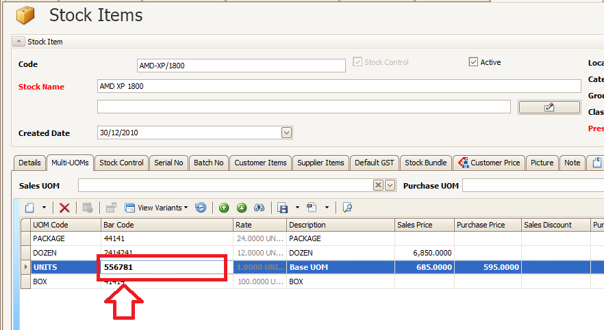
Task: Click the new UOM row icon
Action: [x=29, y=208]
